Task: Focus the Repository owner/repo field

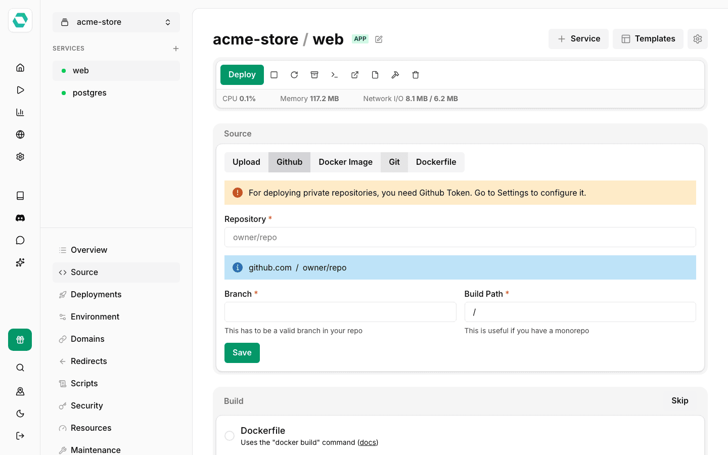Action: coord(460,237)
